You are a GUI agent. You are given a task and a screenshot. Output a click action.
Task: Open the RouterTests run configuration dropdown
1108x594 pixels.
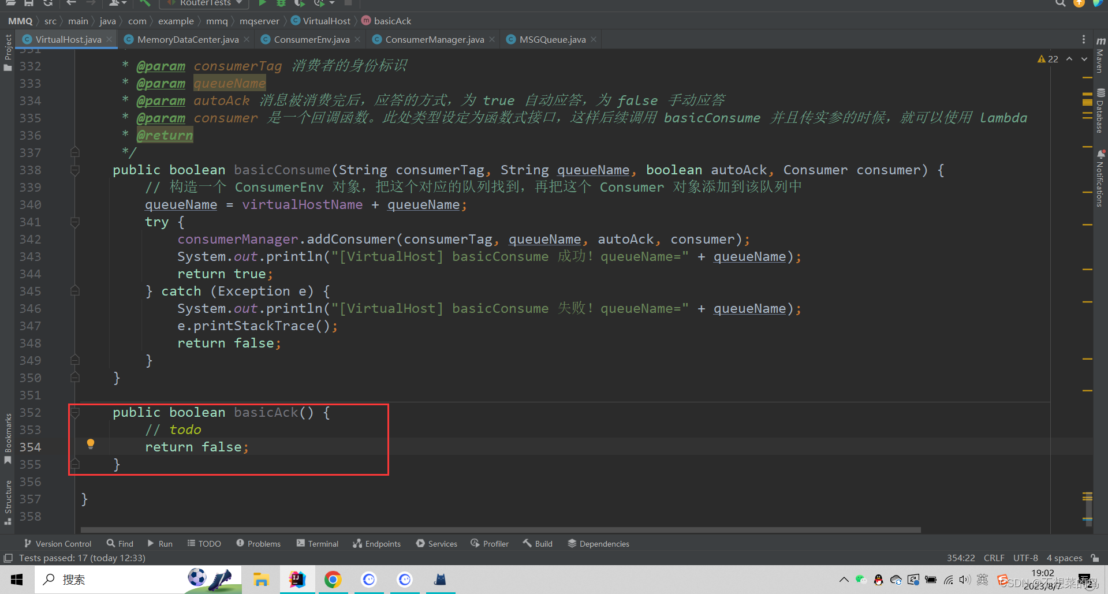tap(204, 3)
